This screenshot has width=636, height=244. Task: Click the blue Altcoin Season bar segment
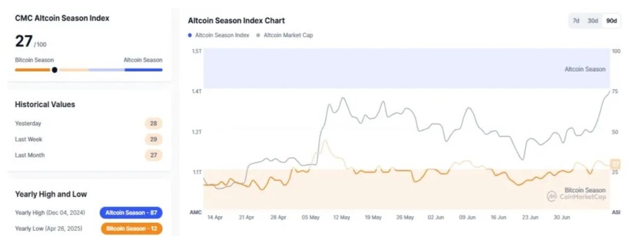coord(144,70)
